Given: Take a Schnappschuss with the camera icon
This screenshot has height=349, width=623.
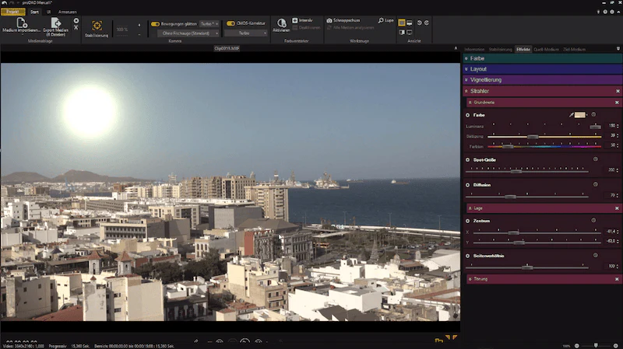Looking at the screenshot, I should click(329, 20).
